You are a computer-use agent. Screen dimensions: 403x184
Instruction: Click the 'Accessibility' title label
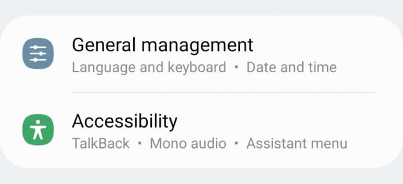coord(125,120)
